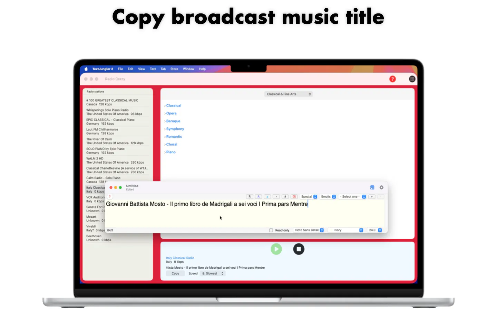The image size is (497, 310).
Task: Open the Help menu
Action: 202,69
